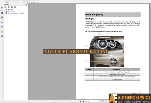Image resolution: width=151 pixels, height=103 pixels.
Task: Click the Explanation column header
Action: pos(117,69)
